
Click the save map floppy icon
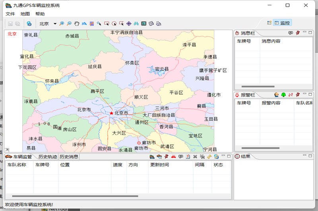(151, 24)
